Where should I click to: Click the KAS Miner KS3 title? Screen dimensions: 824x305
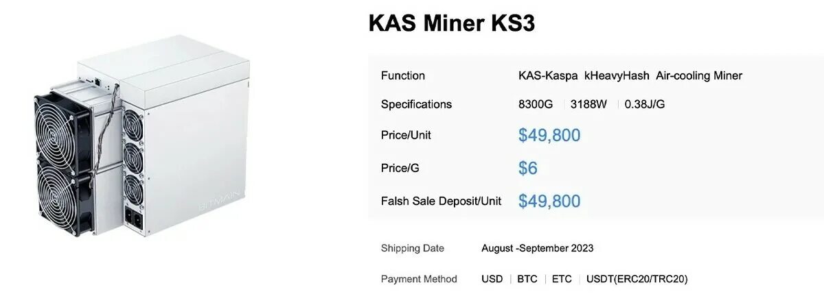click(x=452, y=23)
